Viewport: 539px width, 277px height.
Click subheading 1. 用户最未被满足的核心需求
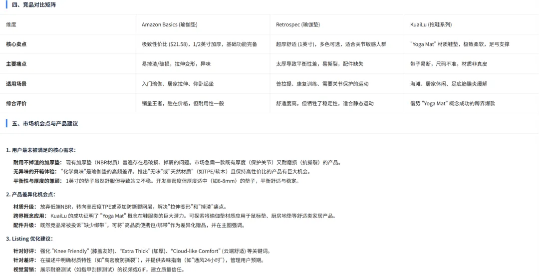(x=41, y=150)
